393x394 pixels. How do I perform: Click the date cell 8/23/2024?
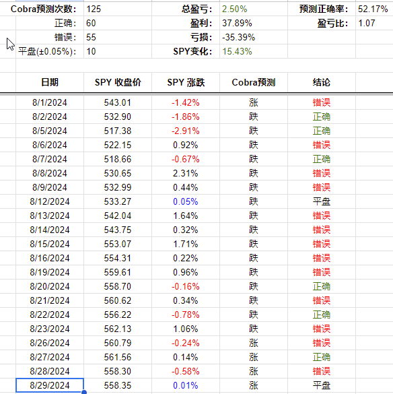[50, 329]
